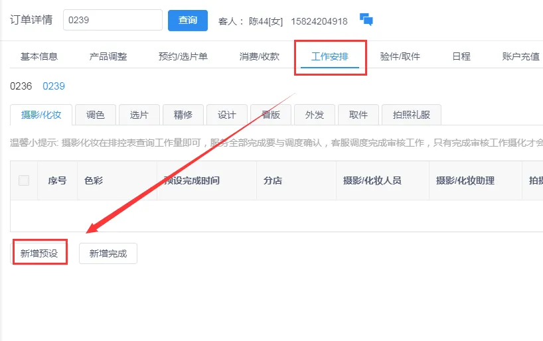Screen dimensions: 543x341
Task: Open the 拍照礼服 sub-tab
Action: (412, 115)
